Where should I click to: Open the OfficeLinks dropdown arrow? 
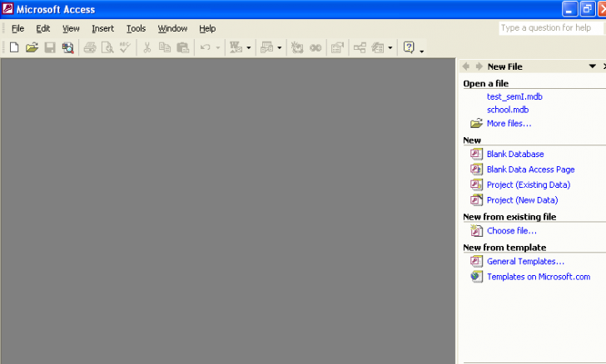249,48
